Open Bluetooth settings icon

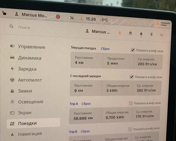pos(151,34)
